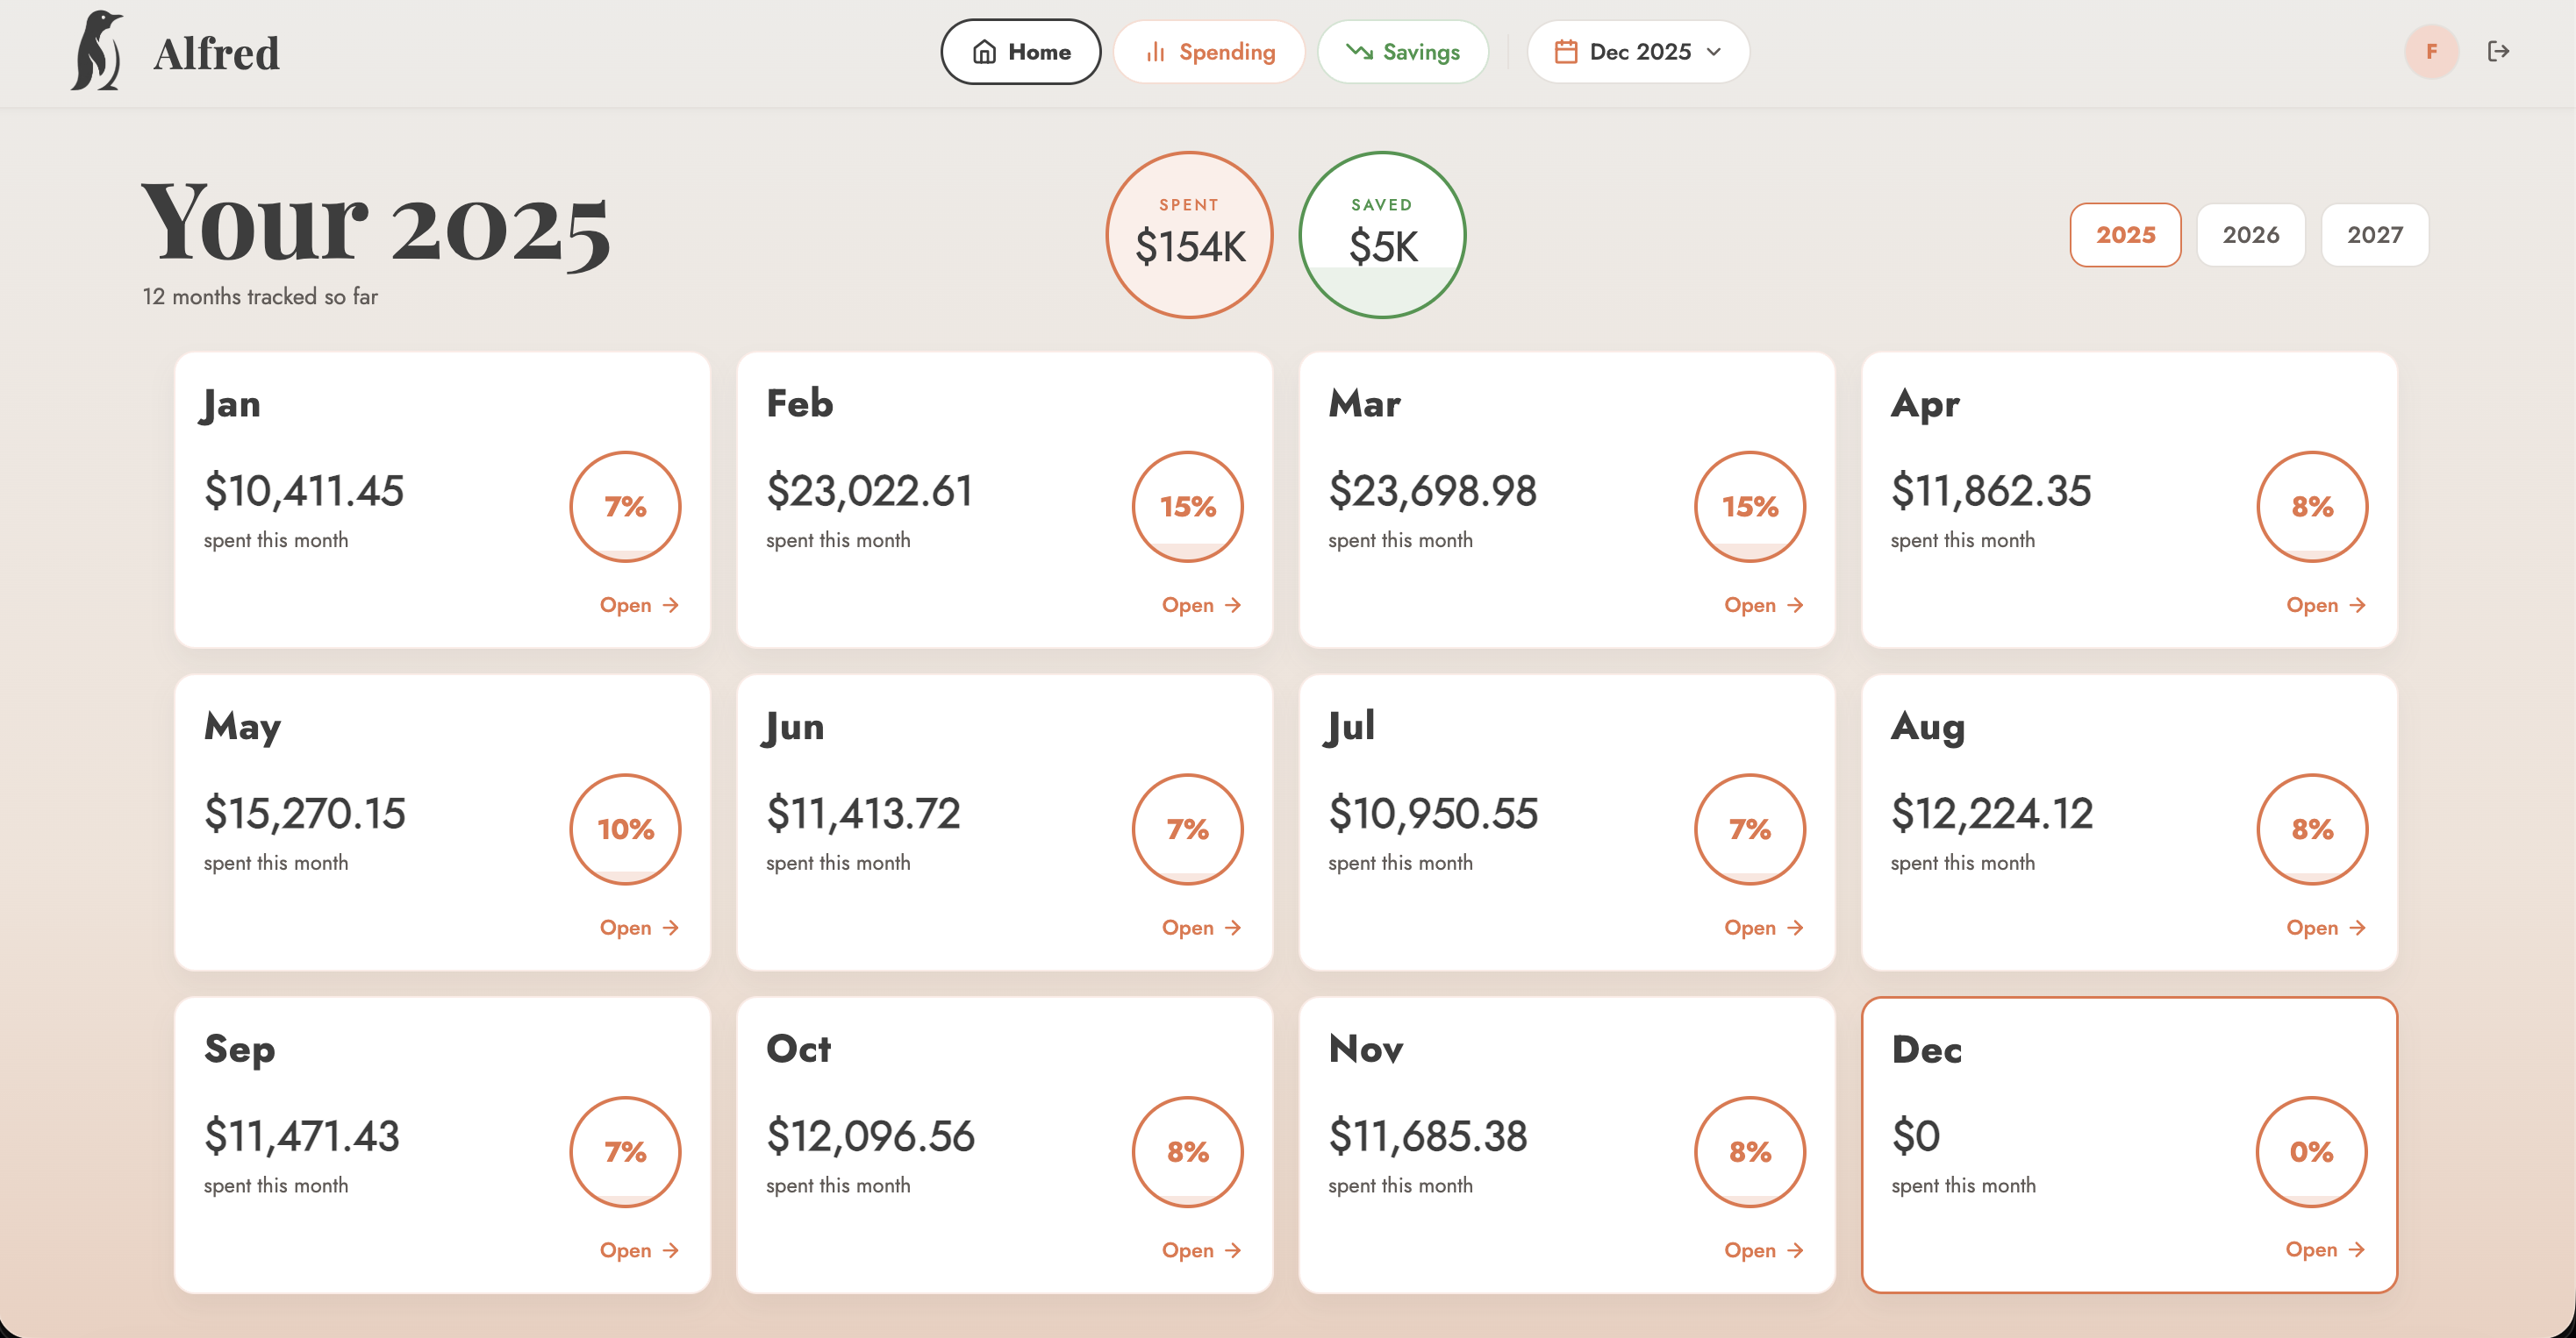Open the Mar month details link

[x=1762, y=604]
